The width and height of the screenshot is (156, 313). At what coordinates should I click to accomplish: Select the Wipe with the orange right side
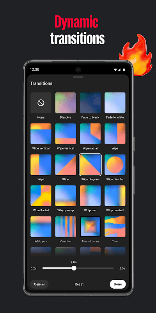(x=115, y=134)
